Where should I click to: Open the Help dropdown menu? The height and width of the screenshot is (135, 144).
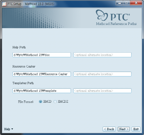click(x=9, y=129)
